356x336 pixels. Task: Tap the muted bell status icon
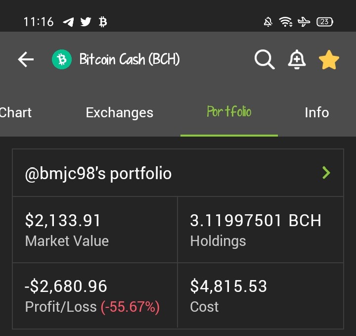coord(268,22)
